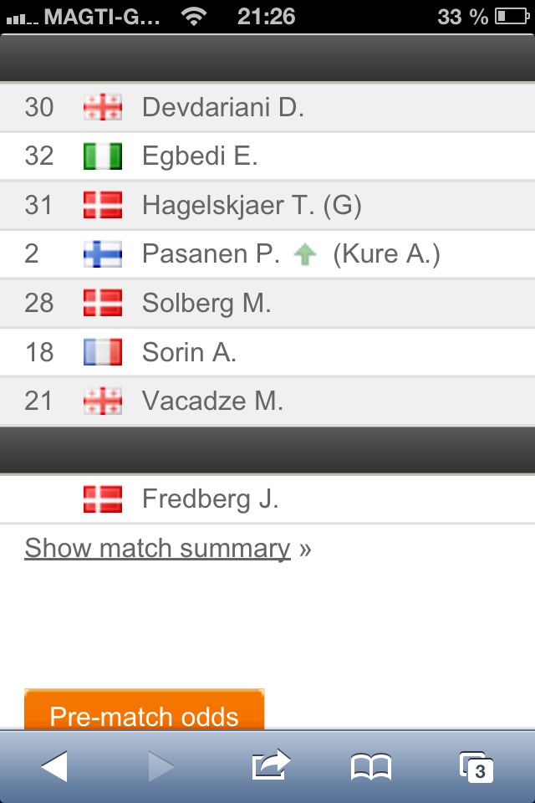This screenshot has width=535, height=803.
Task: Open the tabs switcher showing 3
Action: pyautogui.click(x=476, y=766)
